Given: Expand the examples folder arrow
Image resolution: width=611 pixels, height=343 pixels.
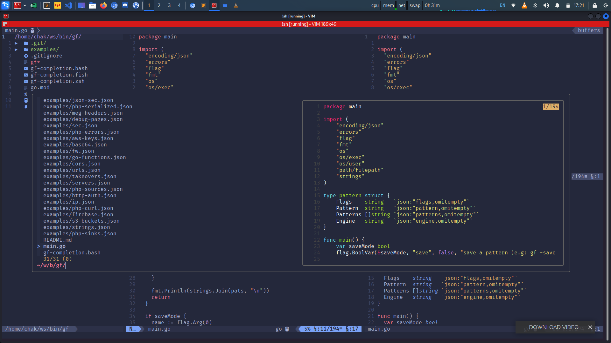Looking at the screenshot, I should (16, 50).
